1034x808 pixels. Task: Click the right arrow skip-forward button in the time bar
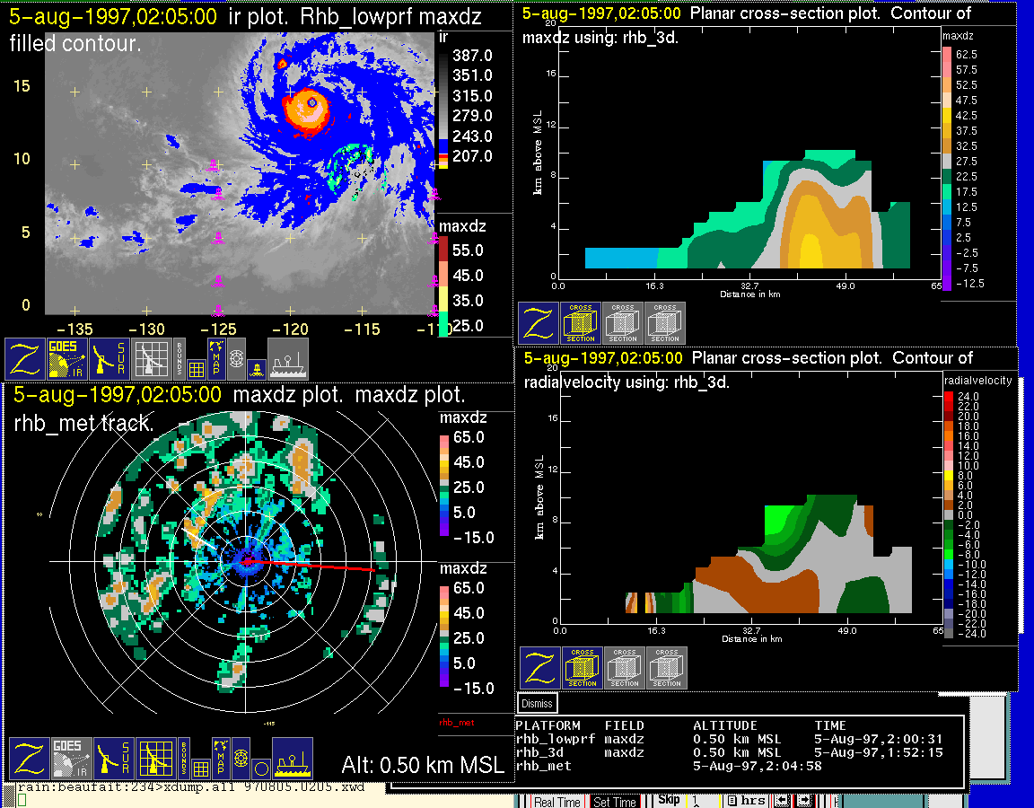[803, 801]
